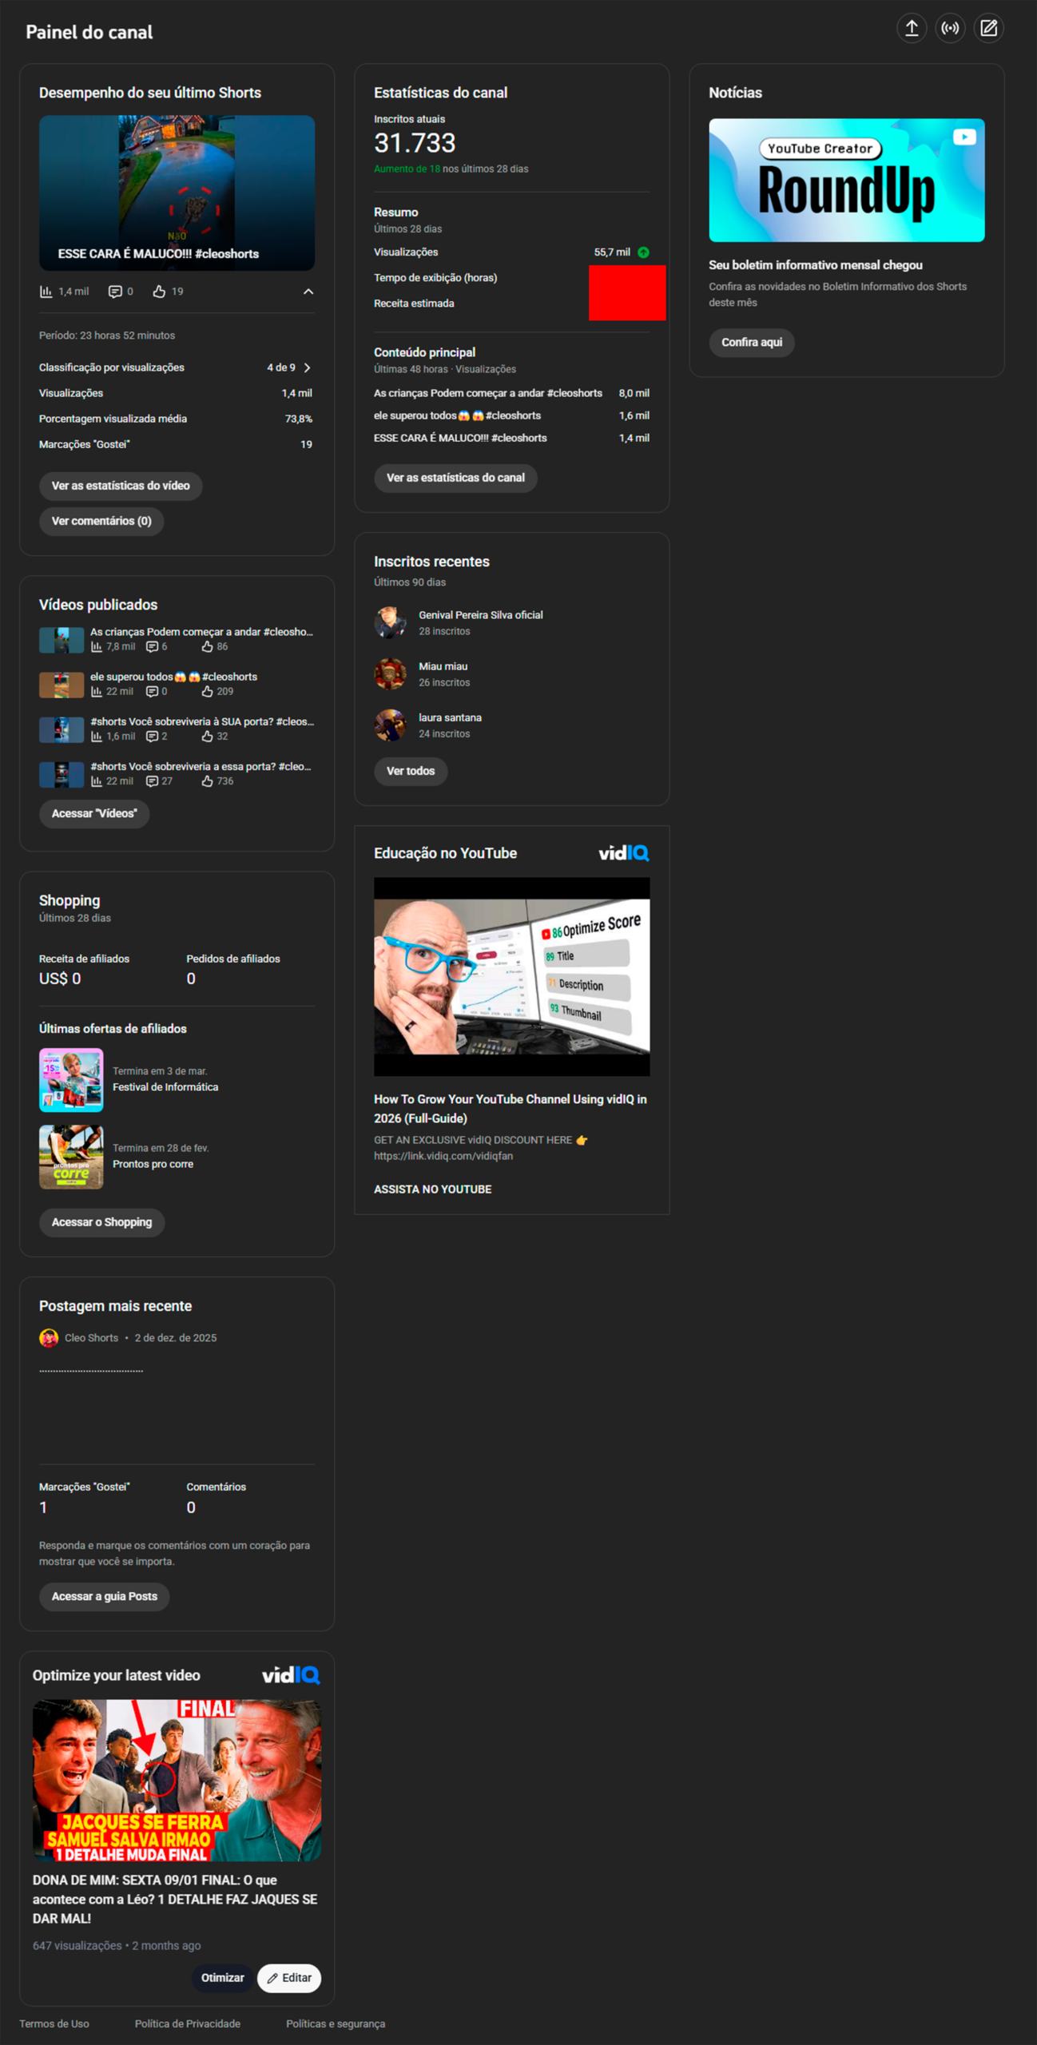Click Miau miau's subscriber avatar
Image resolution: width=1037 pixels, height=2045 pixels.
(390, 673)
